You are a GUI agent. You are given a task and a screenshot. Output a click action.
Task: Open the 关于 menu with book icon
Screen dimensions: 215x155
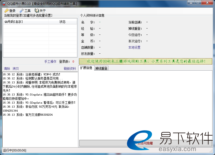coord(40,11)
